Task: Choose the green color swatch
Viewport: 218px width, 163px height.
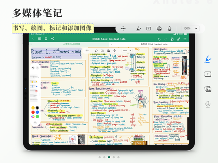Action: click(x=37, y=117)
